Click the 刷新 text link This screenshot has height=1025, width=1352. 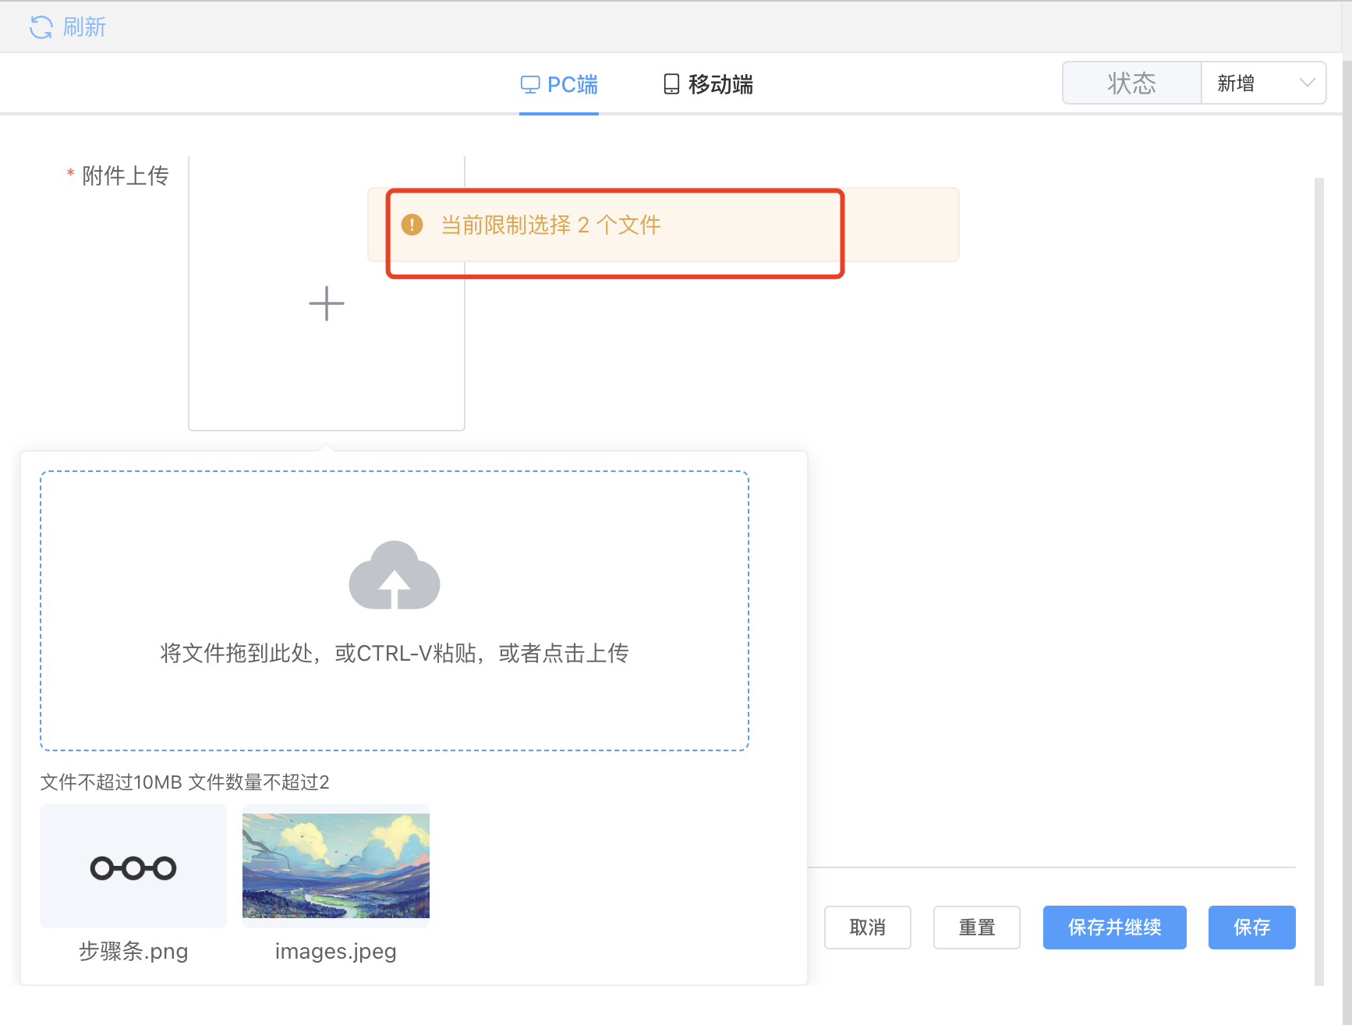(84, 27)
